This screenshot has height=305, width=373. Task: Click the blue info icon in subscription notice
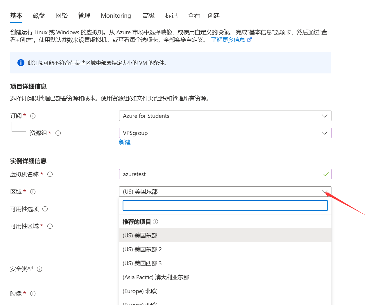coord(21,63)
